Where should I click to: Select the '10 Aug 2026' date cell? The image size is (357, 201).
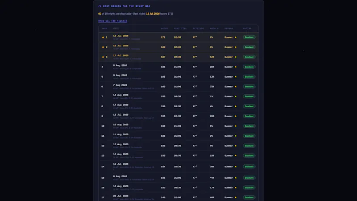[120, 125]
